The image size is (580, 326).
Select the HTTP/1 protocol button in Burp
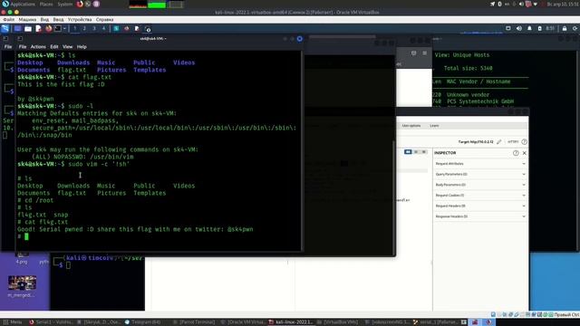click(x=513, y=142)
